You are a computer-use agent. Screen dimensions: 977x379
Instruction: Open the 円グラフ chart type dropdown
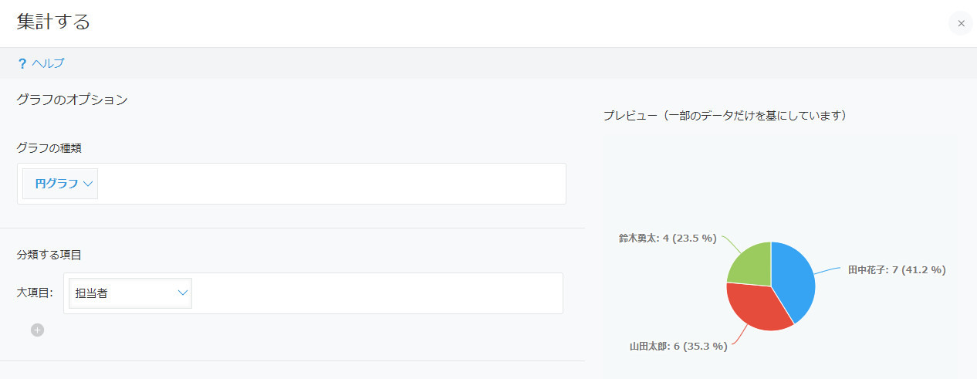tap(60, 184)
